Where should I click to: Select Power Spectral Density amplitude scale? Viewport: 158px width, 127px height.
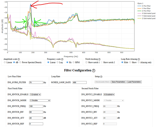pyautogui.click(x=21, y=62)
